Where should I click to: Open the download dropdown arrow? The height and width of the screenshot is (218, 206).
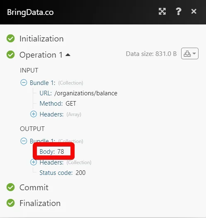(194, 53)
